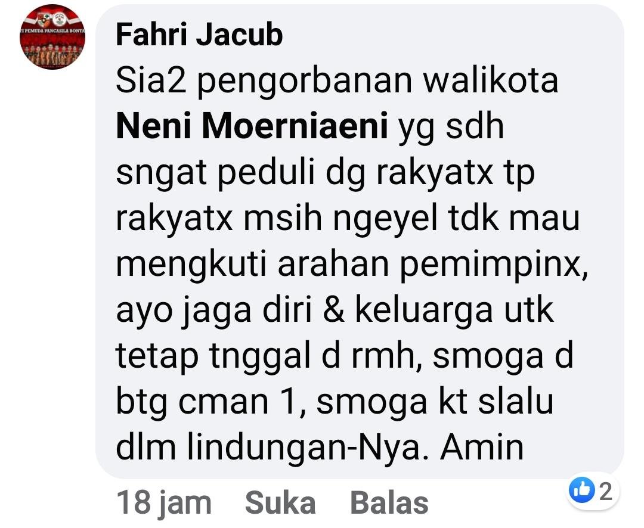This screenshot has width=644, height=528.
Task: Like Fahri Jacub's comment via Suka
Action: (280, 502)
